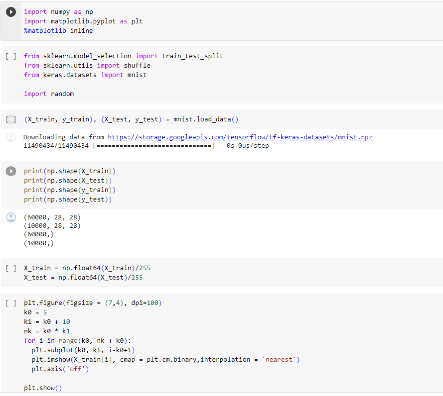Click the '(10000, 28, 28)' output line

pos(52,226)
